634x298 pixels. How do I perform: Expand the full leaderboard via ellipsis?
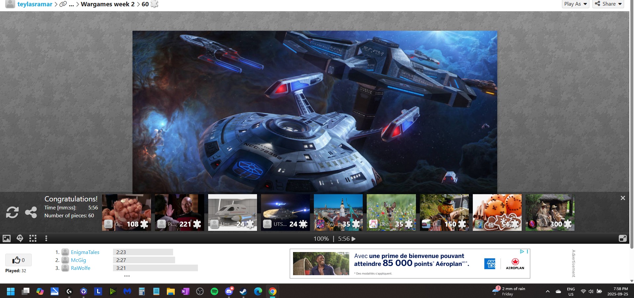pyautogui.click(x=127, y=276)
